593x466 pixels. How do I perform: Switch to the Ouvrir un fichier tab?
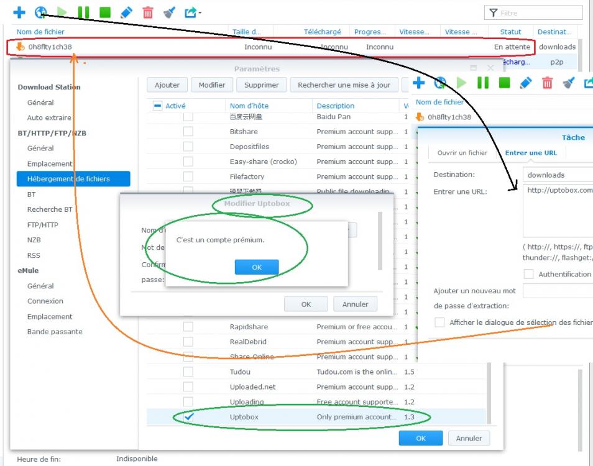[462, 153]
